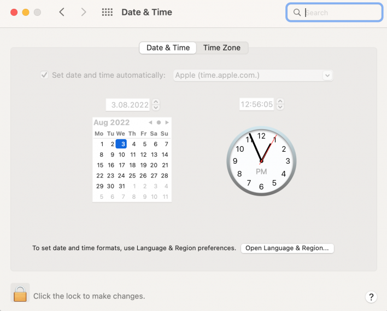
Task: Go forward with the right chevron
Action: click(x=84, y=12)
